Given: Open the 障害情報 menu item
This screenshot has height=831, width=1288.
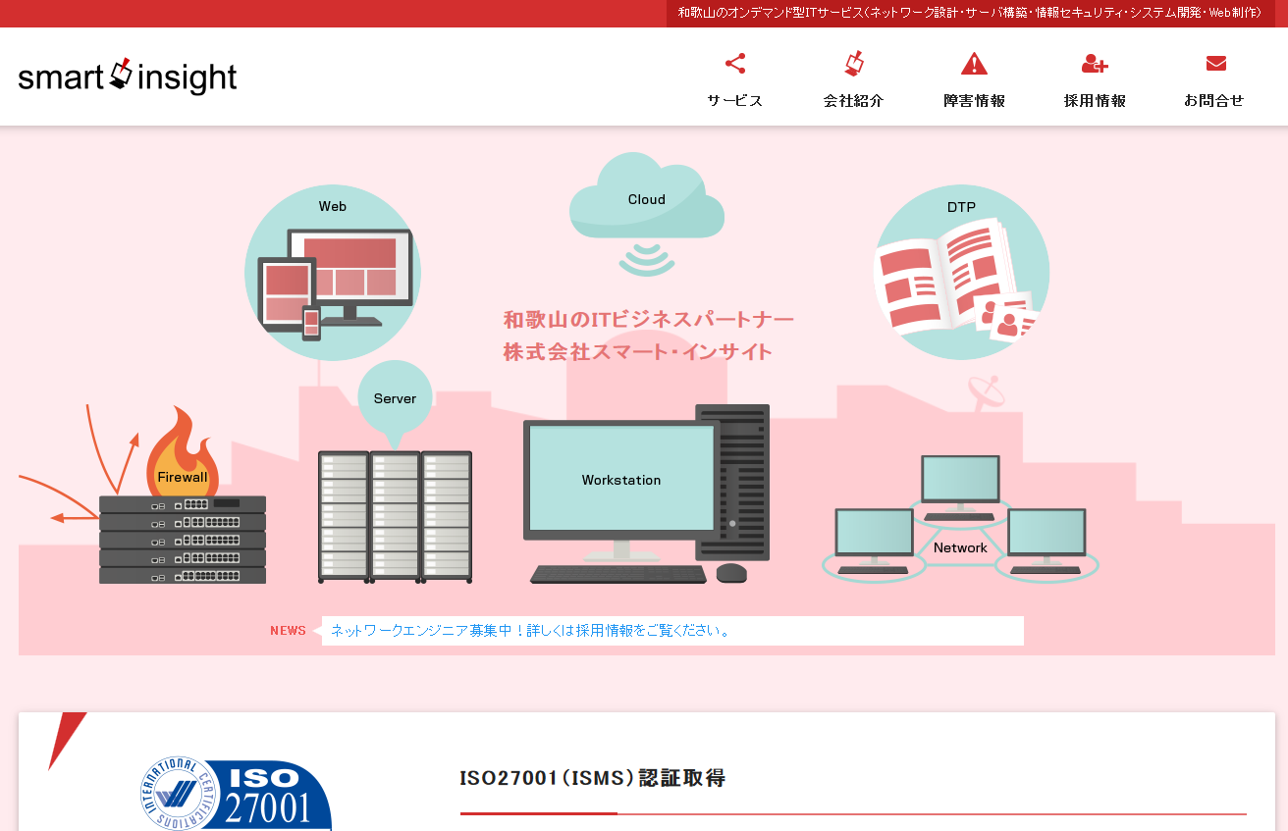Looking at the screenshot, I should (x=974, y=100).
